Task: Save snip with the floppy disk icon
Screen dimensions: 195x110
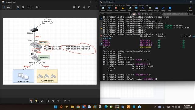Action: click(79, 7)
